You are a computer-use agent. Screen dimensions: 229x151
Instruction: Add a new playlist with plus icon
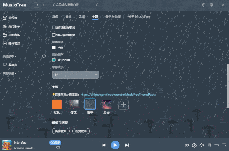tap(44, 56)
